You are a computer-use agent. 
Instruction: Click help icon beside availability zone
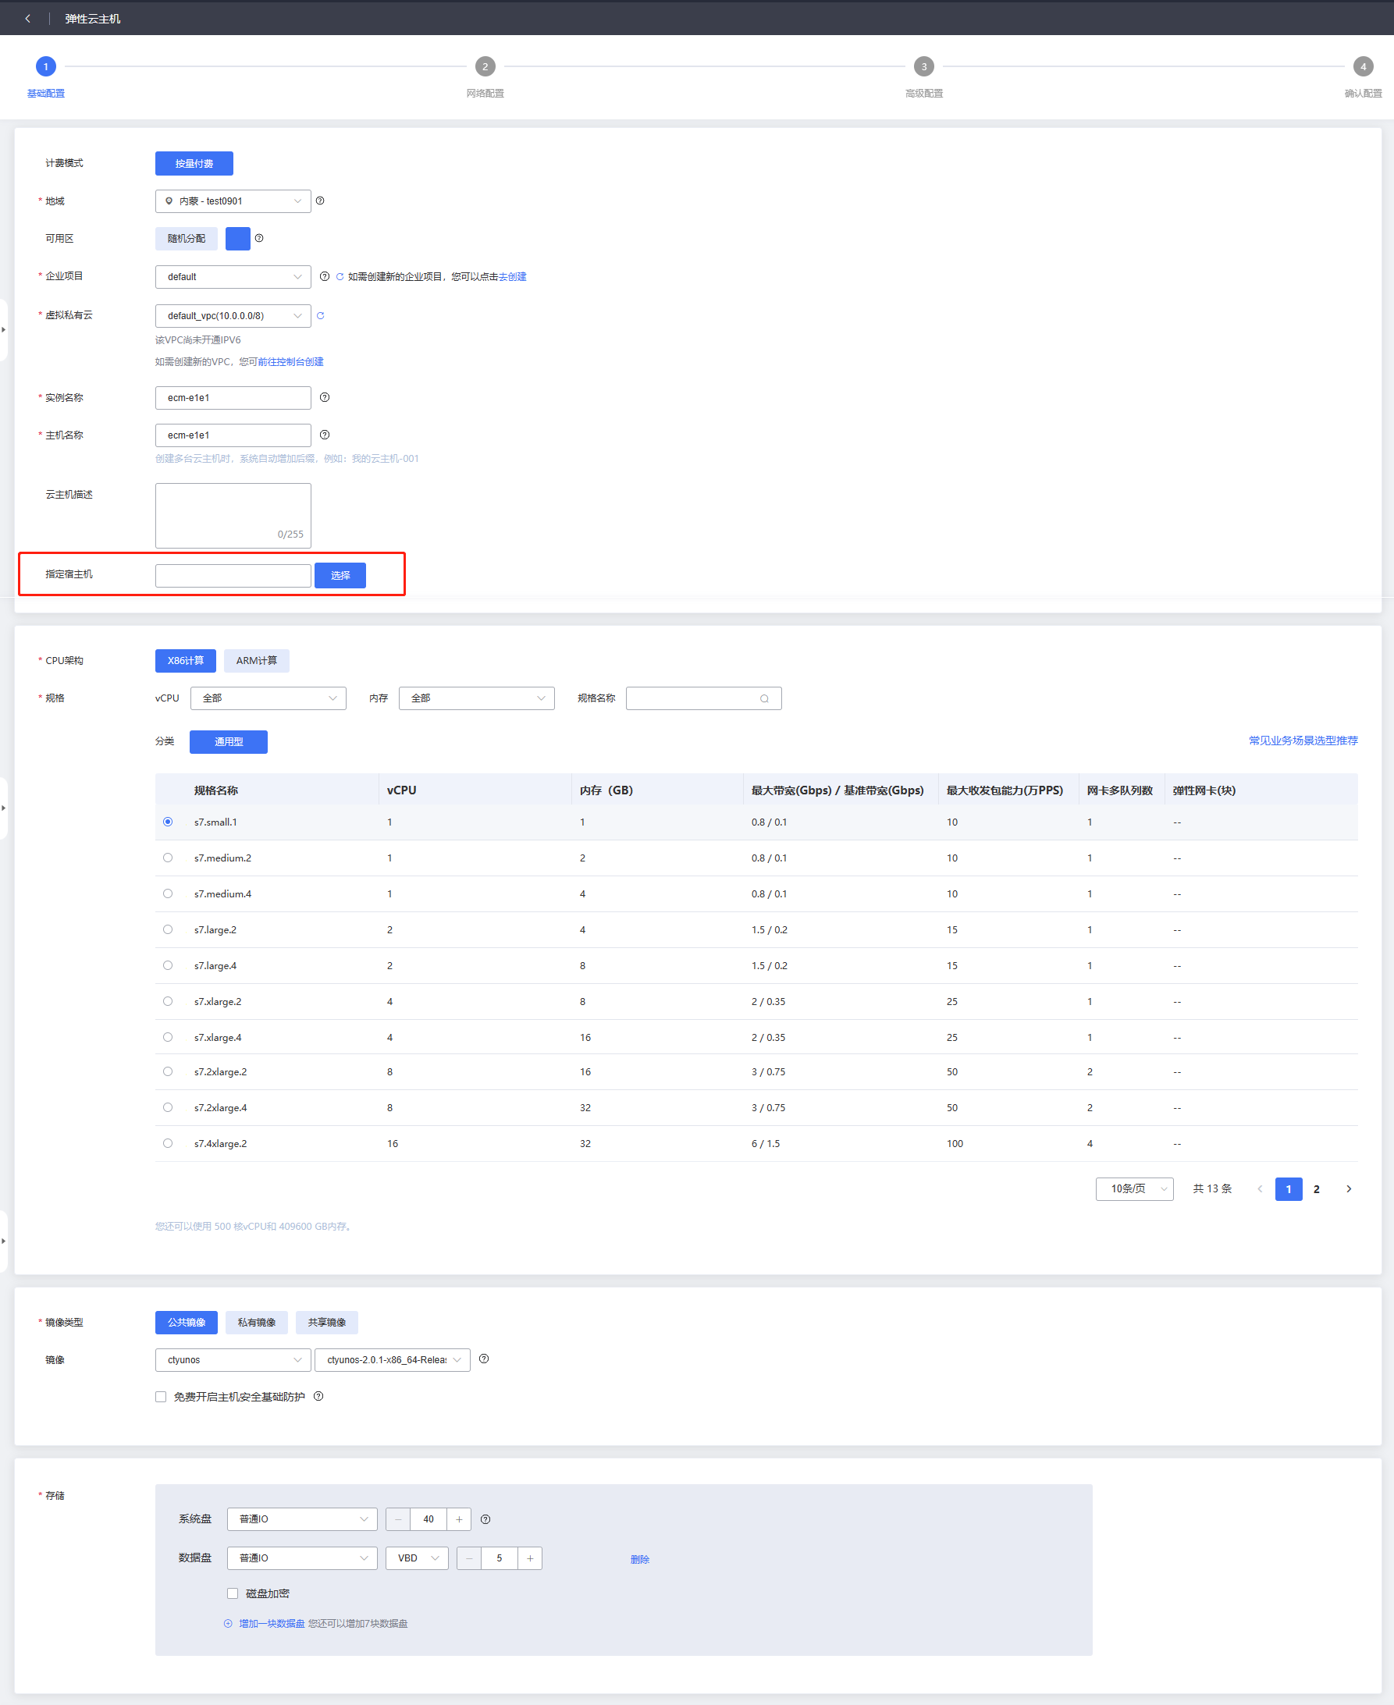[259, 239]
